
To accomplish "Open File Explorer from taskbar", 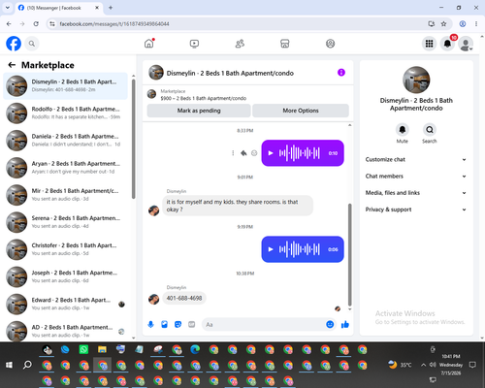I will coord(102,349).
